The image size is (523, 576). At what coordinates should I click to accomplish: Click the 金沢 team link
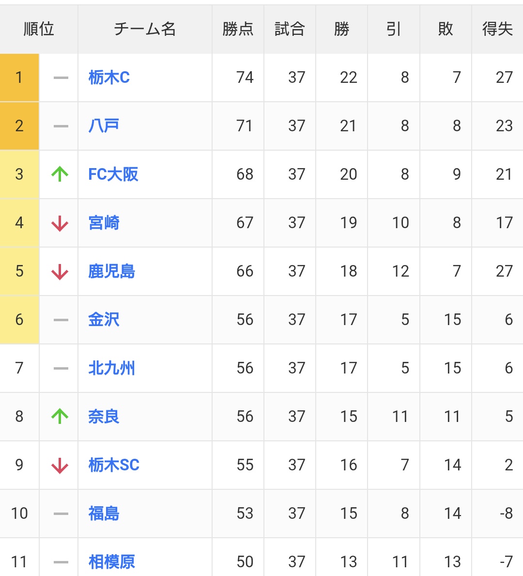(104, 320)
